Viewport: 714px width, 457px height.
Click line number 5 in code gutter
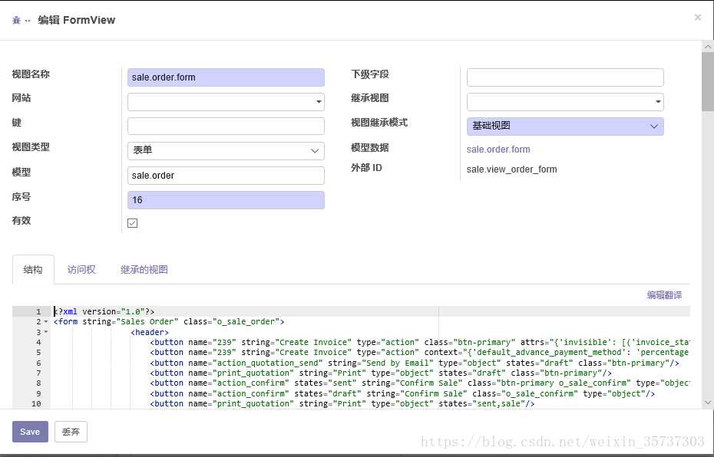(x=38, y=353)
